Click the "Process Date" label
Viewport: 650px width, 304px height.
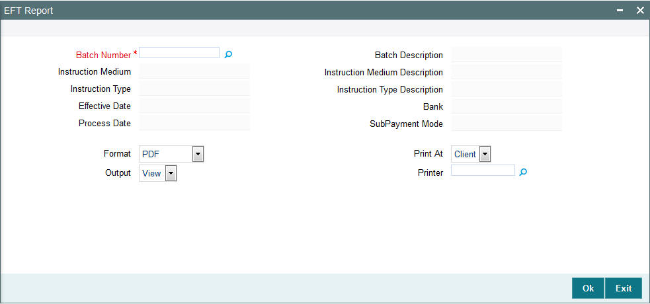105,124
